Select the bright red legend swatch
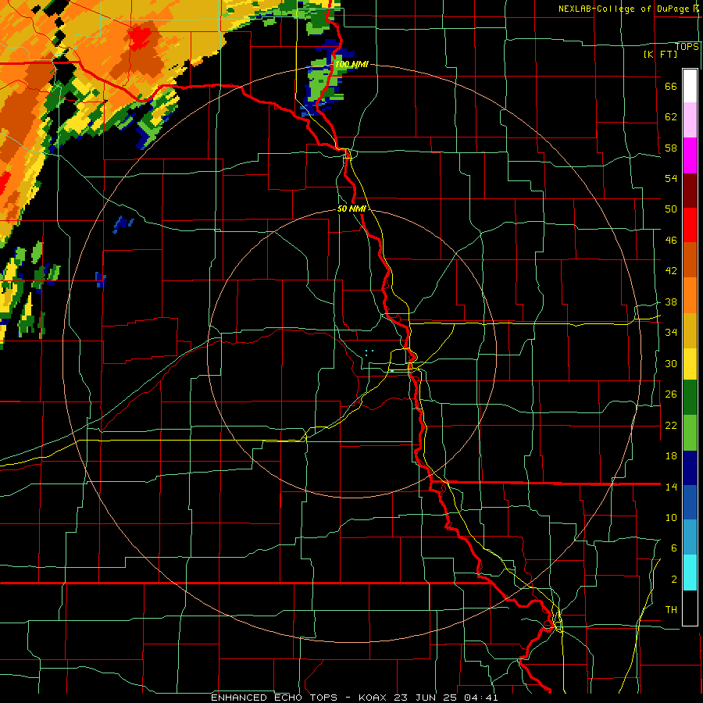The image size is (703, 703). (690, 225)
